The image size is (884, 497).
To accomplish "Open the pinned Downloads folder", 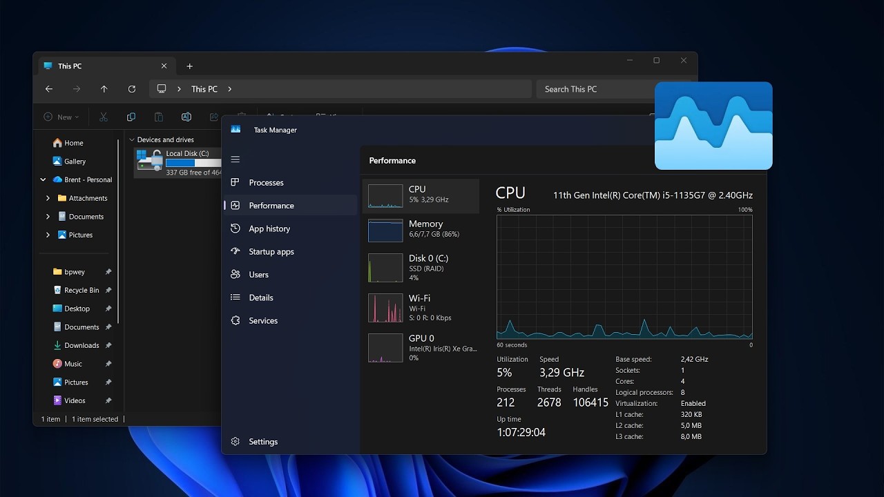I will click(76, 345).
